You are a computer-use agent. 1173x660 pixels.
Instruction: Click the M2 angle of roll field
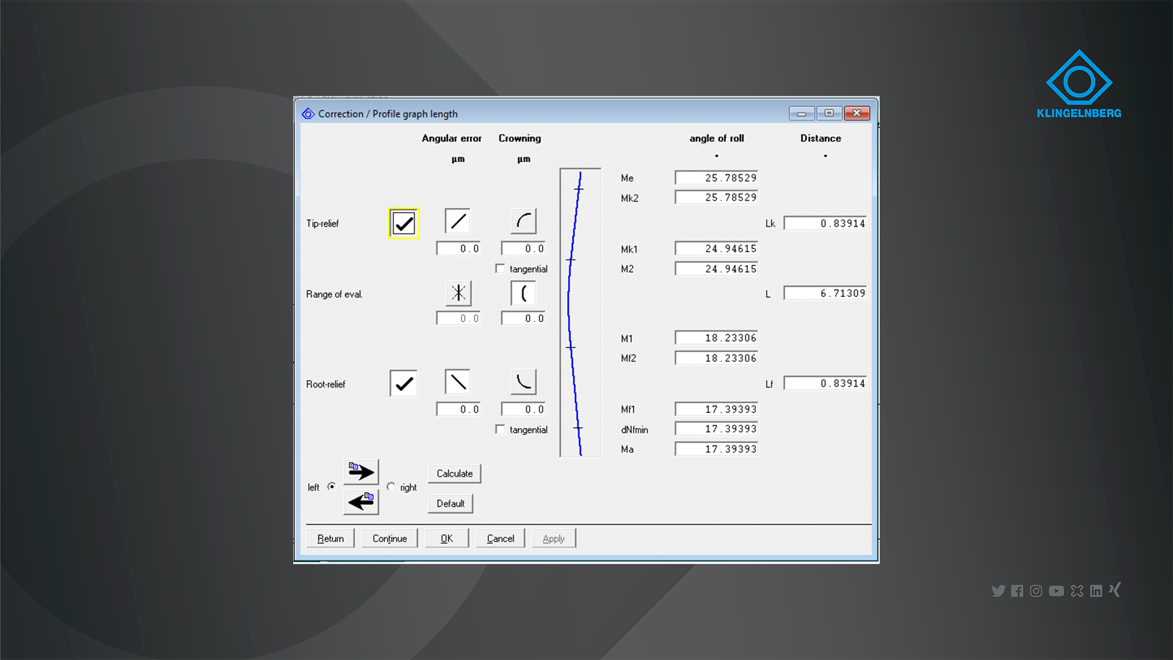click(x=717, y=269)
